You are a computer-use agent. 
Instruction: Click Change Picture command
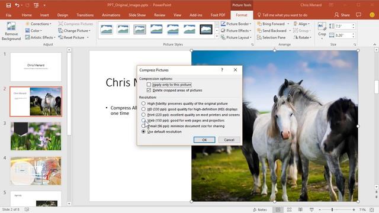coord(74,31)
